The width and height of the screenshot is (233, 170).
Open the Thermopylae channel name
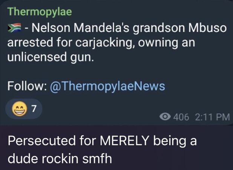coord(40,12)
